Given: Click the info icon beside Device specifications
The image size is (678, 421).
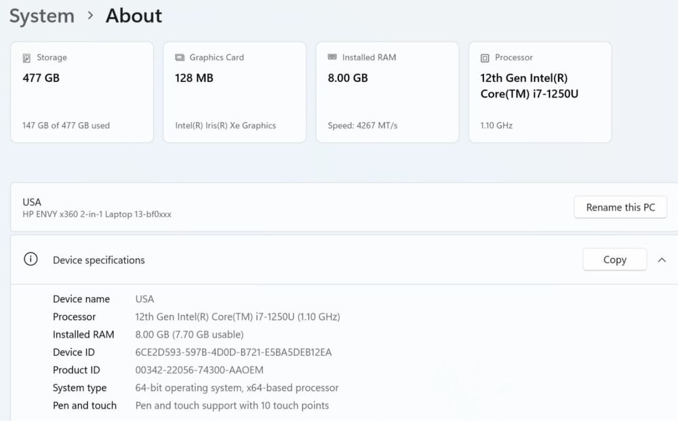Looking at the screenshot, I should (x=31, y=260).
